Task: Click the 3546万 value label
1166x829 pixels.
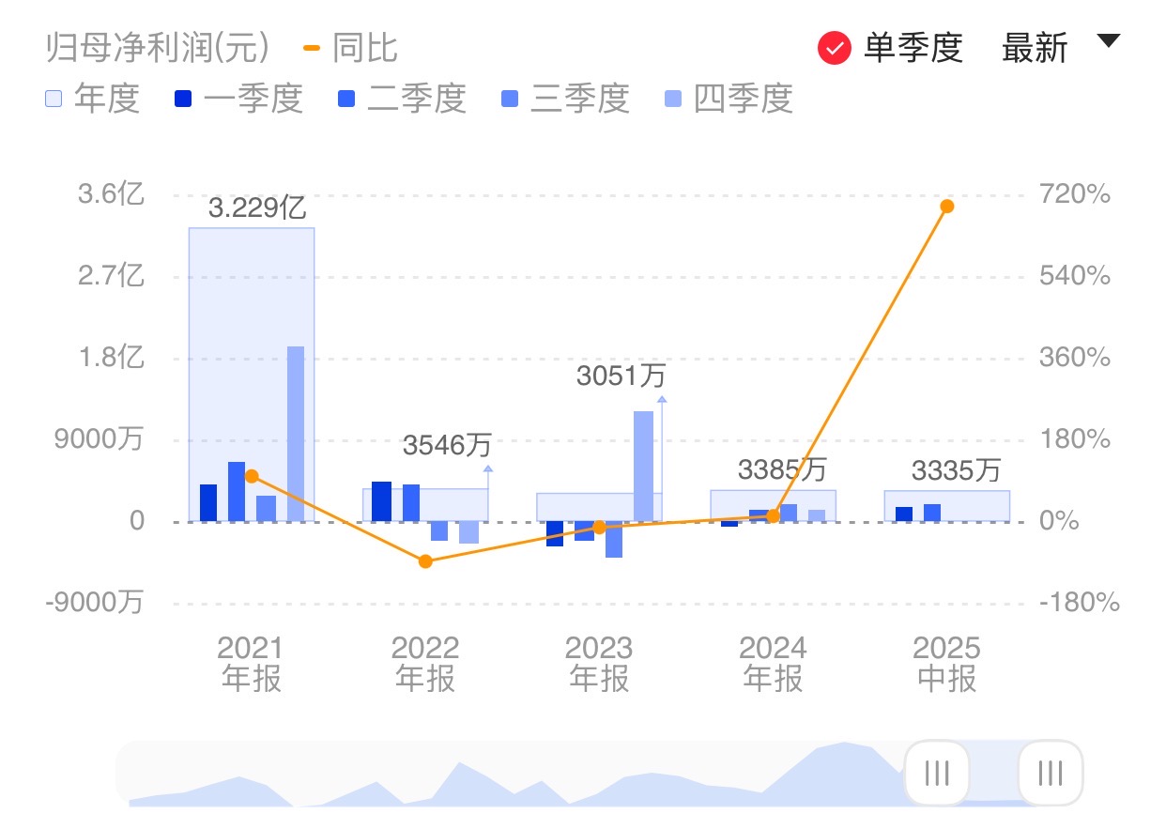Action: [x=447, y=444]
